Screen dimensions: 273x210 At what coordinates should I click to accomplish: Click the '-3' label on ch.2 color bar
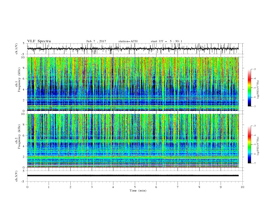254,126
